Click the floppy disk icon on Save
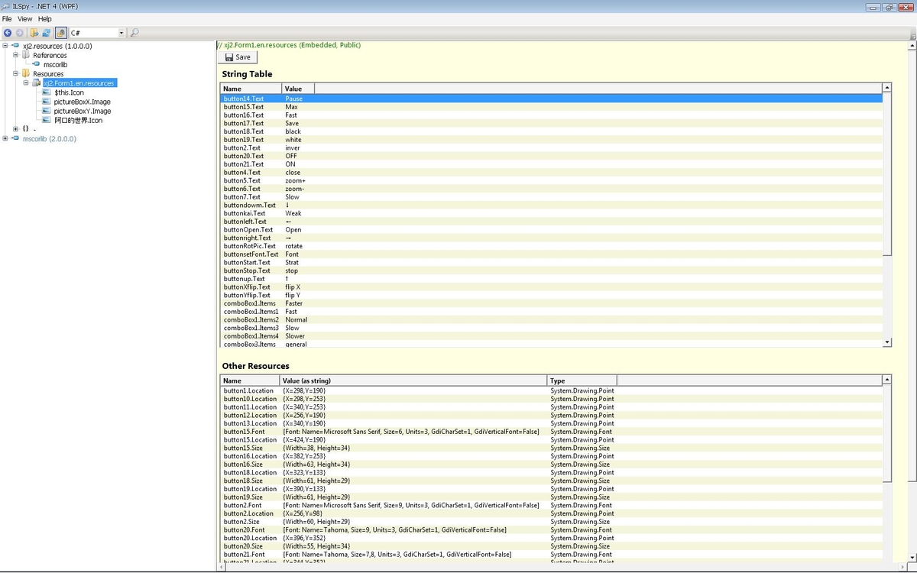 pyautogui.click(x=228, y=57)
